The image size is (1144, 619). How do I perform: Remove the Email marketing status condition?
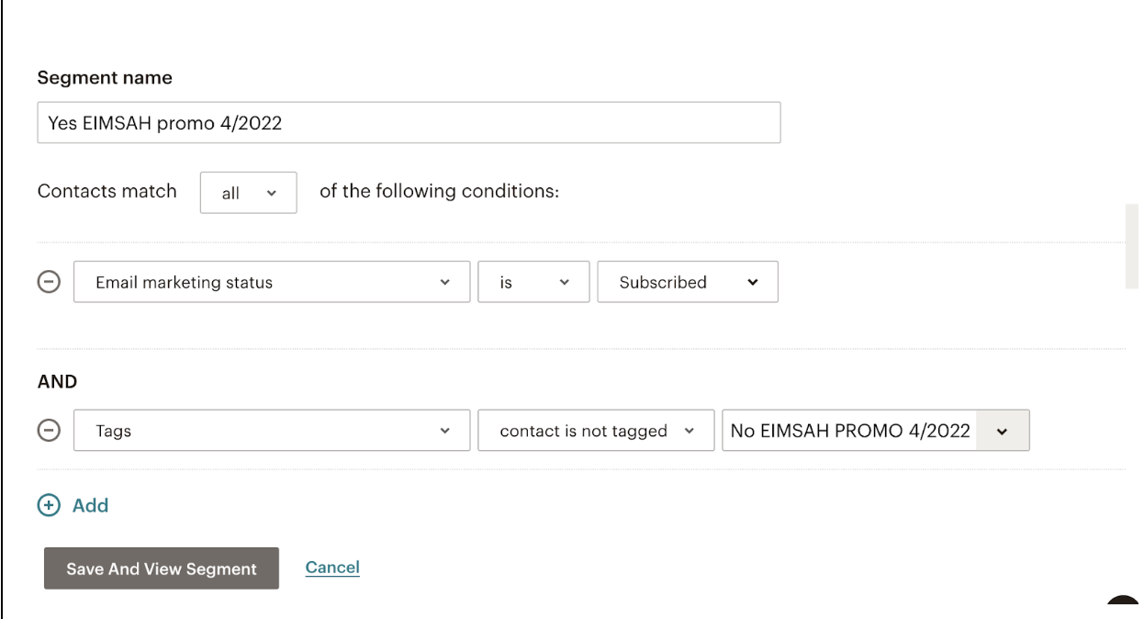[x=49, y=283]
